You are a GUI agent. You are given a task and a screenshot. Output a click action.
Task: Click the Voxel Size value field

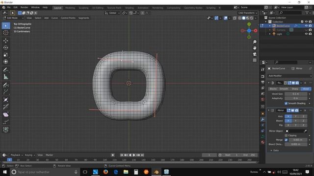[x=296, y=94]
